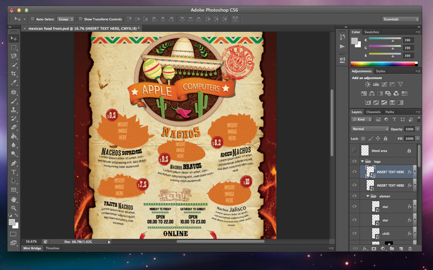Select the Zoom tool in the toolbox
The image size is (433, 270).
click(x=13, y=208)
